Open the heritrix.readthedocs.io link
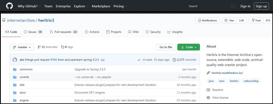This screenshot has width=273, height=104. [x=227, y=73]
